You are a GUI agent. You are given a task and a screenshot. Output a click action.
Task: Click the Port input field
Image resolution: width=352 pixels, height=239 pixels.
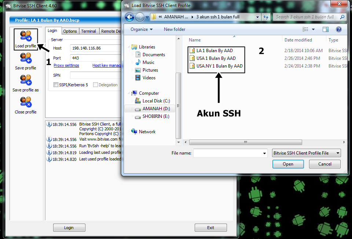point(96,58)
